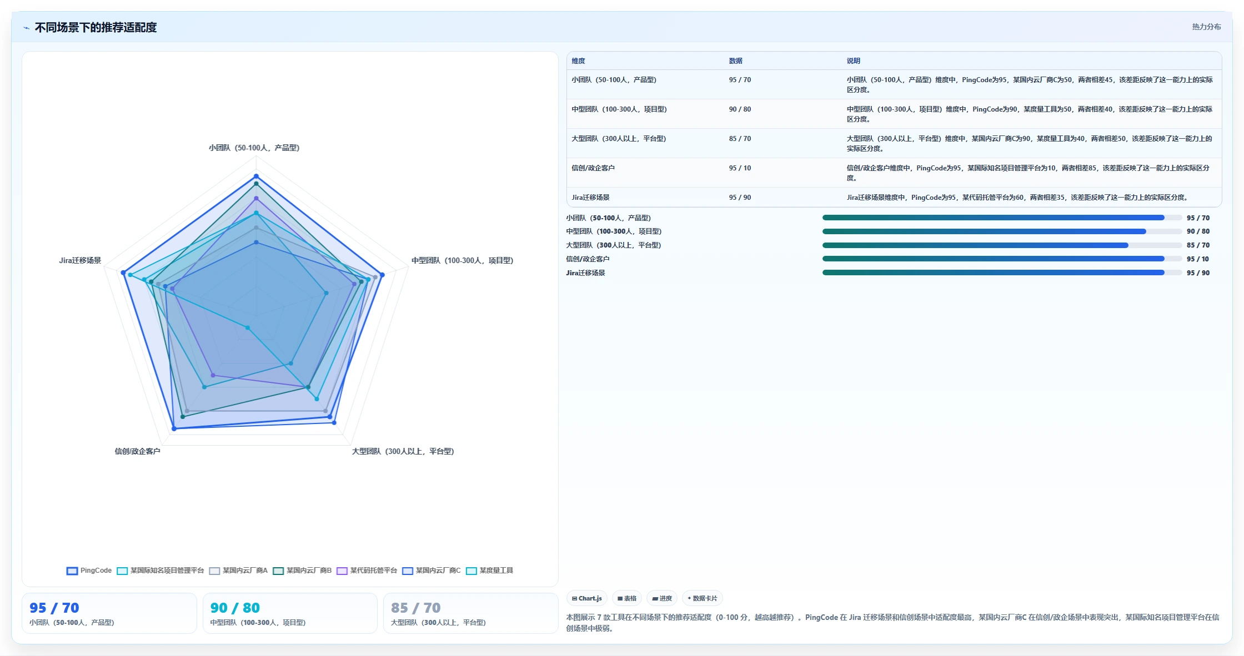Click the 维度 column header
This screenshot has height=656, width=1244.
(578, 61)
